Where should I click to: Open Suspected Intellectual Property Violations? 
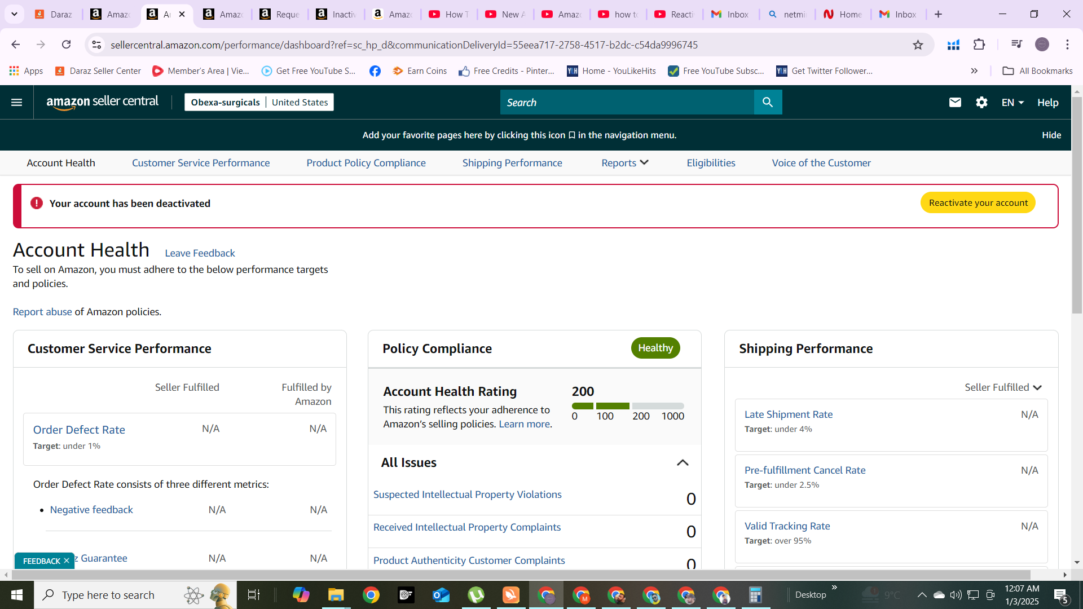click(467, 495)
